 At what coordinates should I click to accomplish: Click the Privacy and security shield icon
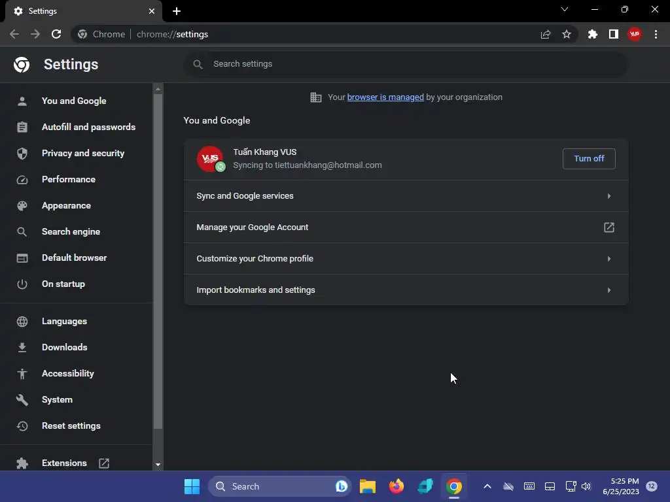(22, 153)
